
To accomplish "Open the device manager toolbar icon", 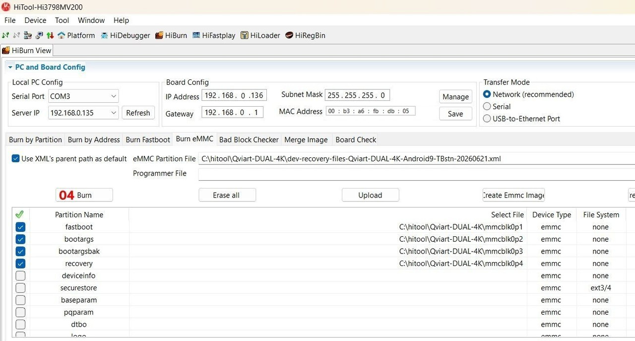I will [x=28, y=35].
